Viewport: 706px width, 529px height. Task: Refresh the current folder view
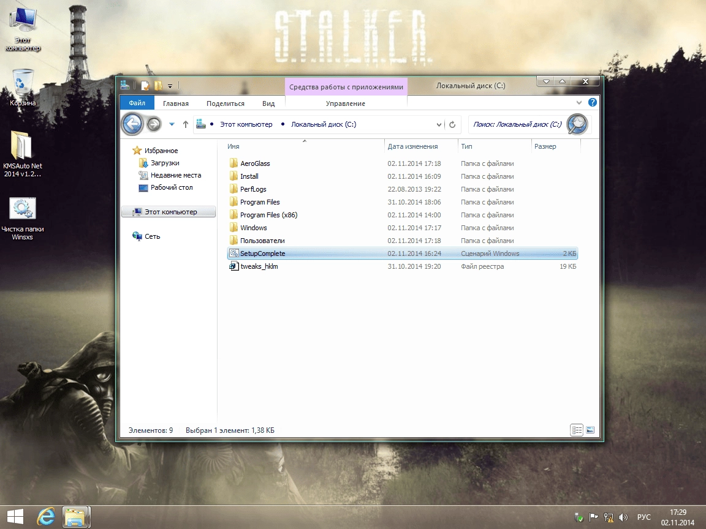pos(452,125)
